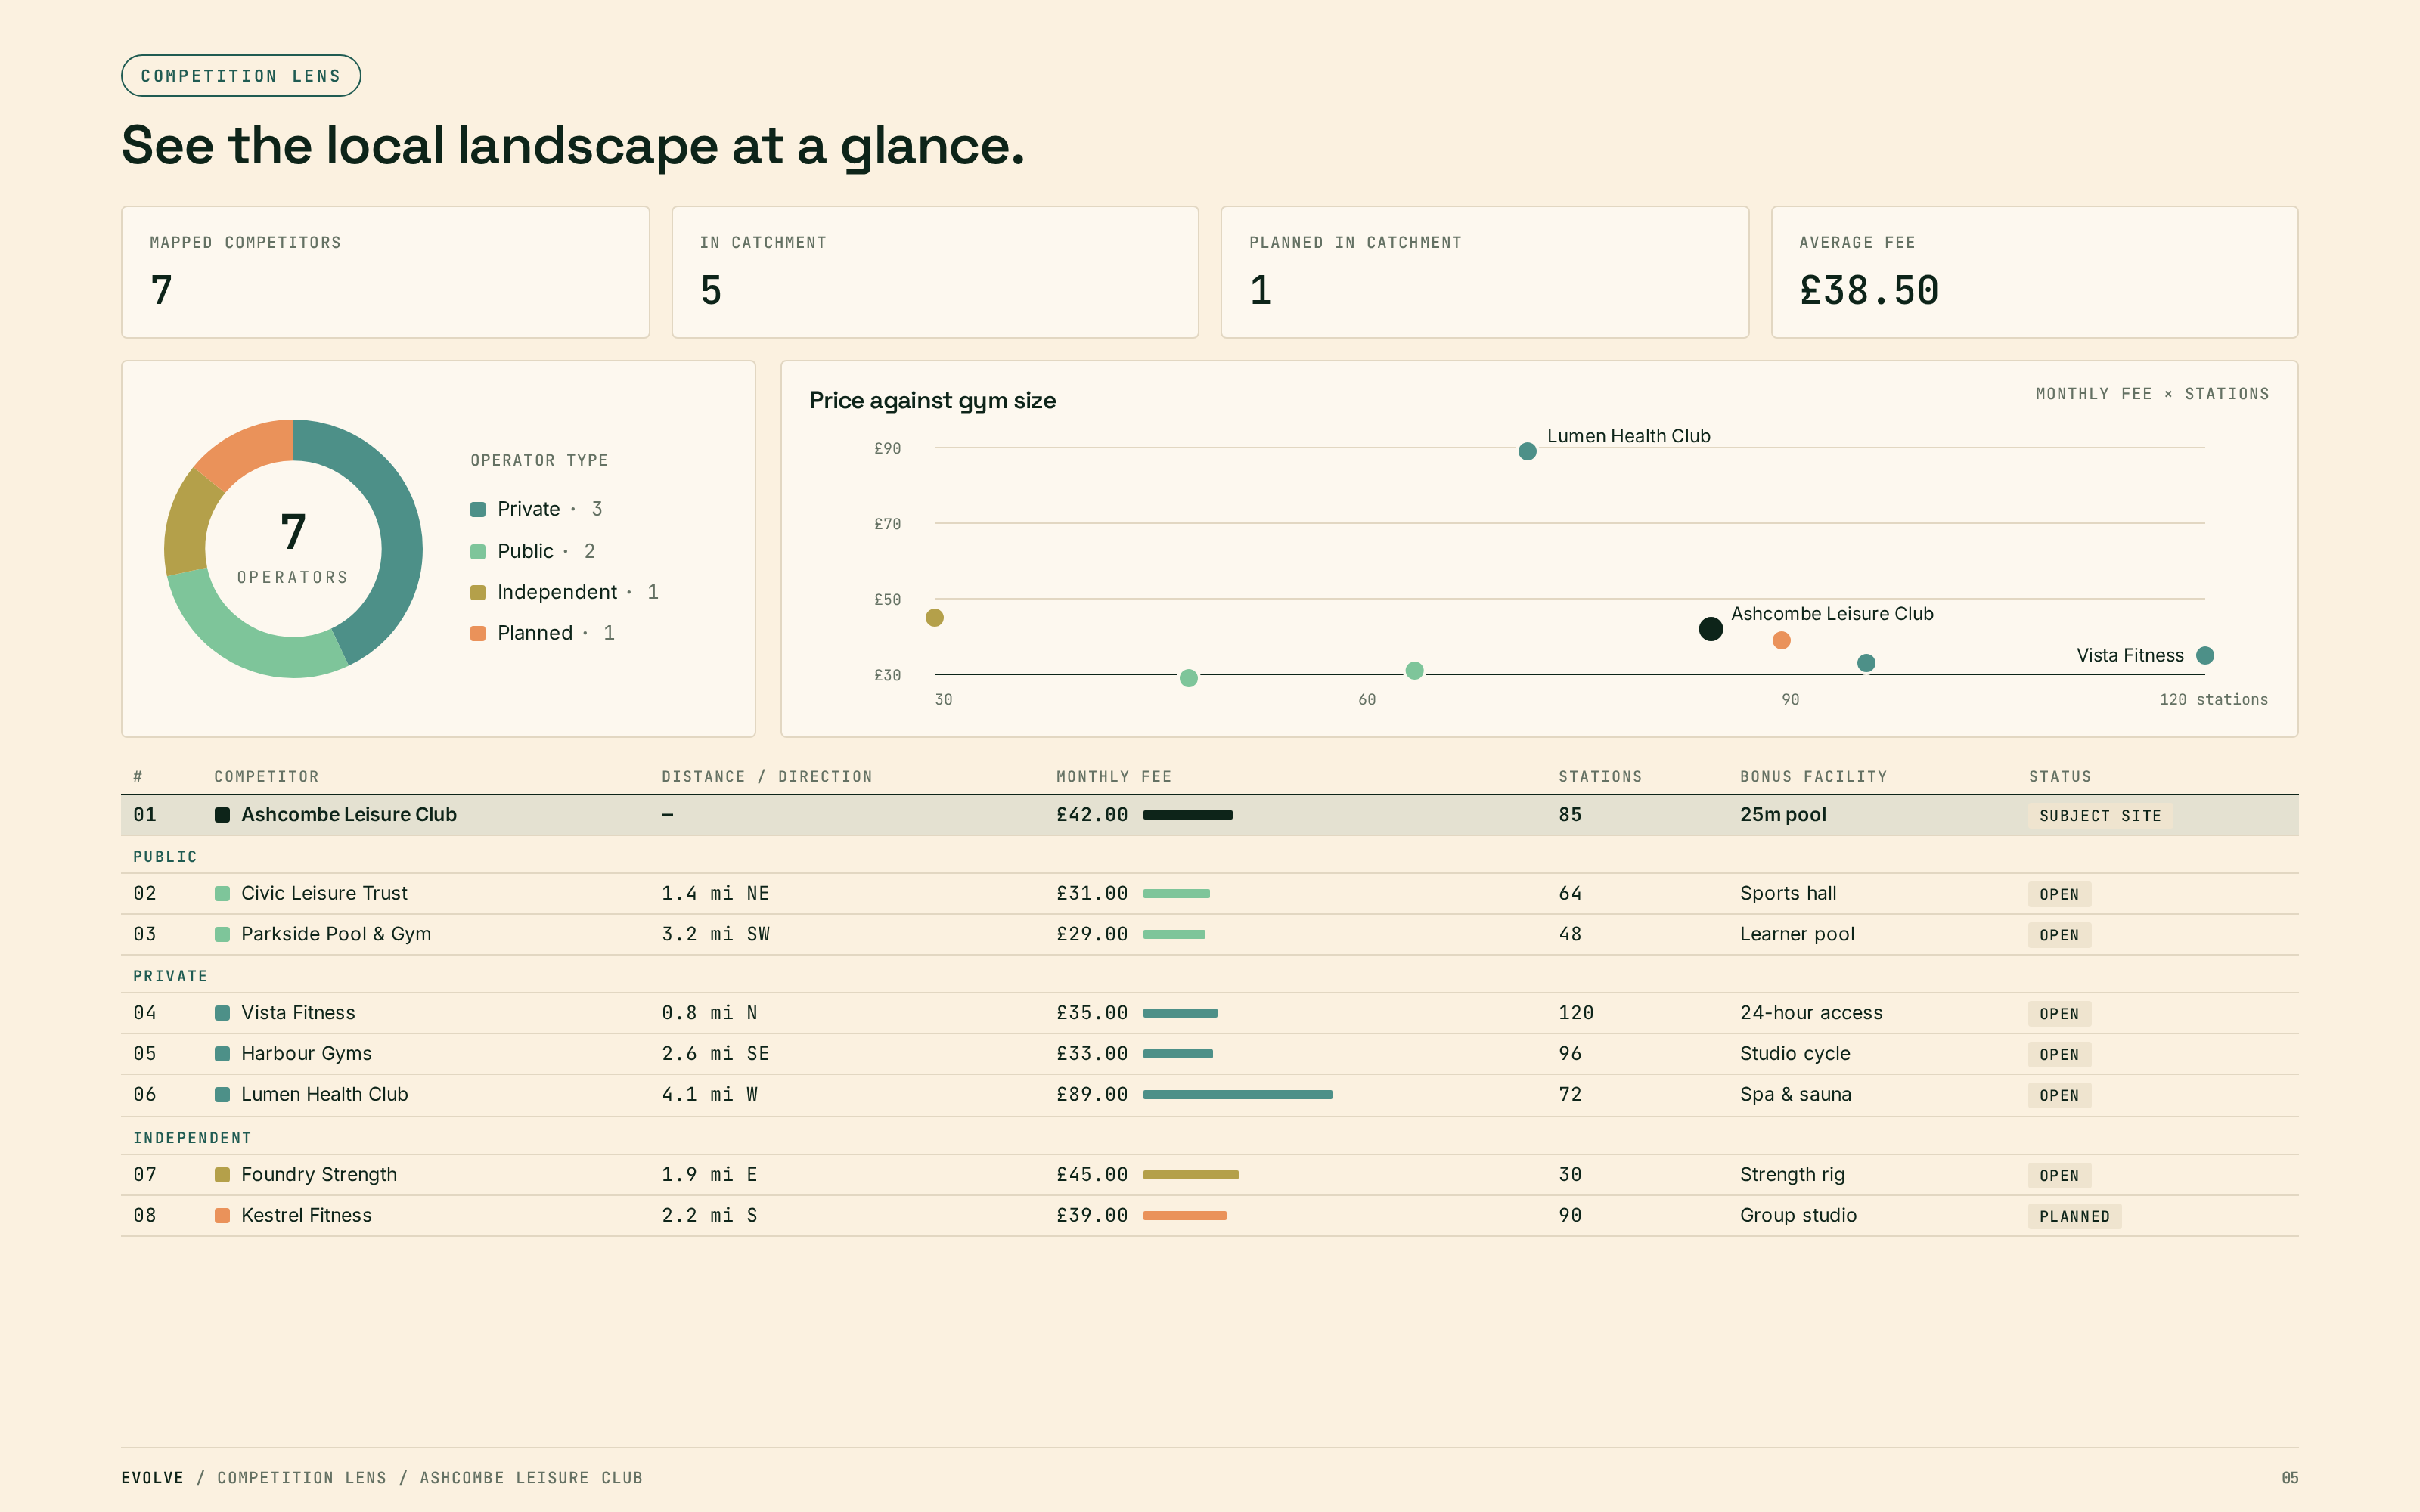Click the Competition Lens pill tag
Viewport: 2420px width, 1512px height.
point(241,76)
